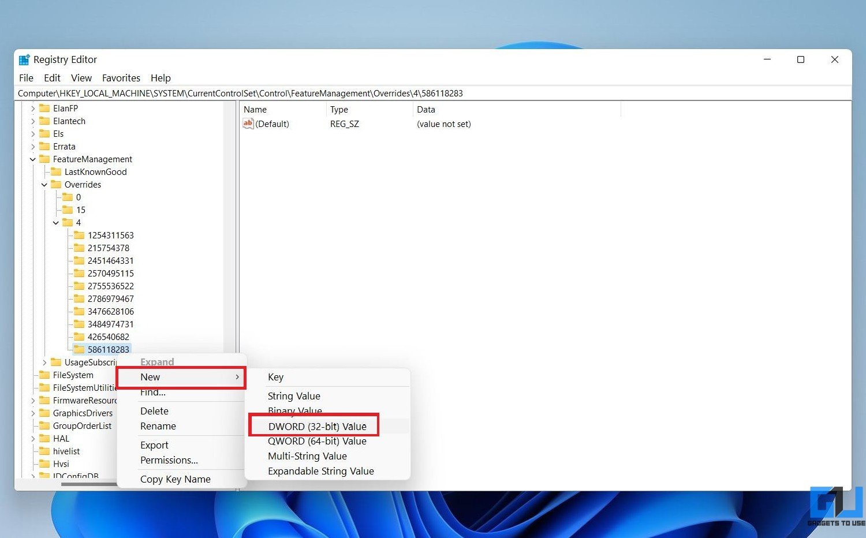
Task: Expand the ElanFP key chevron
Action: 33,109
